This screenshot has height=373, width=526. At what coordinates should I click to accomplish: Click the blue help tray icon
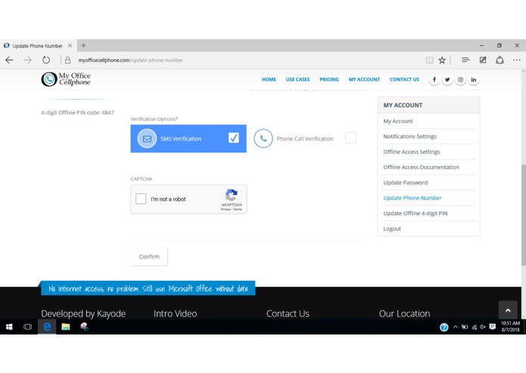(x=444, y=327)
